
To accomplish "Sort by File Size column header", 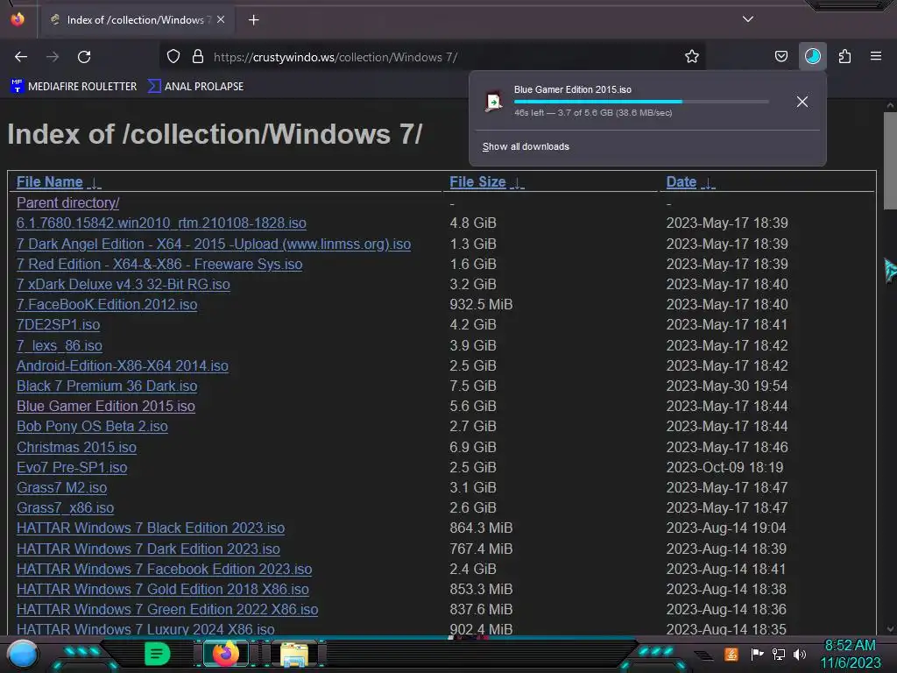I will 477,182.
